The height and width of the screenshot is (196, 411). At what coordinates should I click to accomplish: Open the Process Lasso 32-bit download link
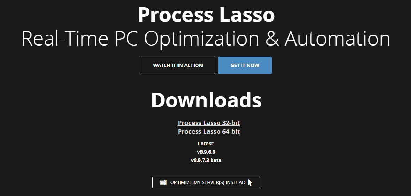pos(209,123)
